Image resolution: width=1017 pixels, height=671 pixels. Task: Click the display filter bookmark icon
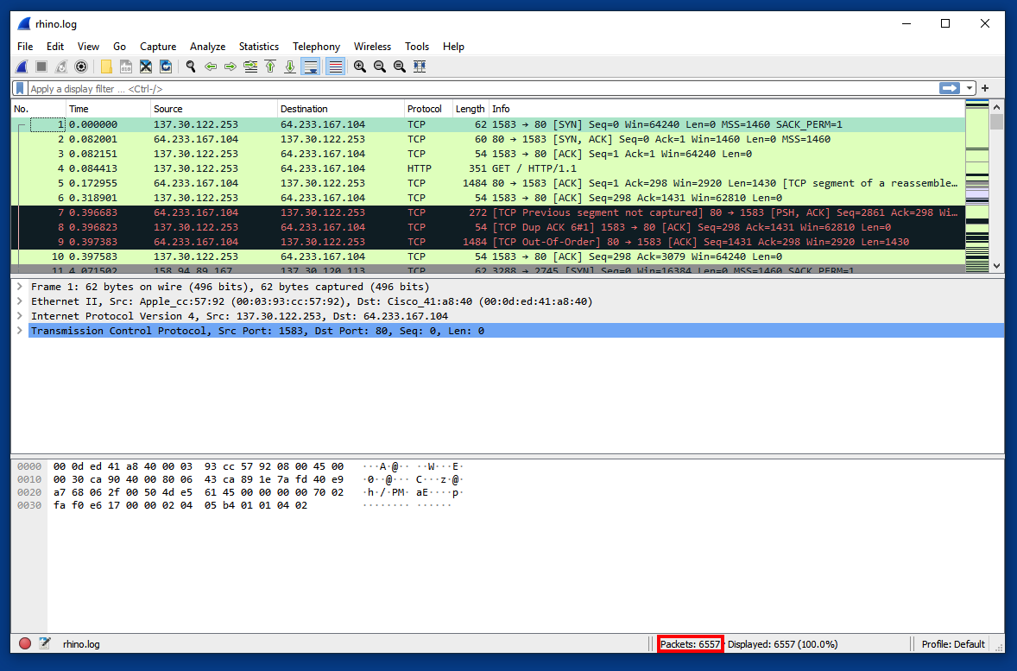20,88
